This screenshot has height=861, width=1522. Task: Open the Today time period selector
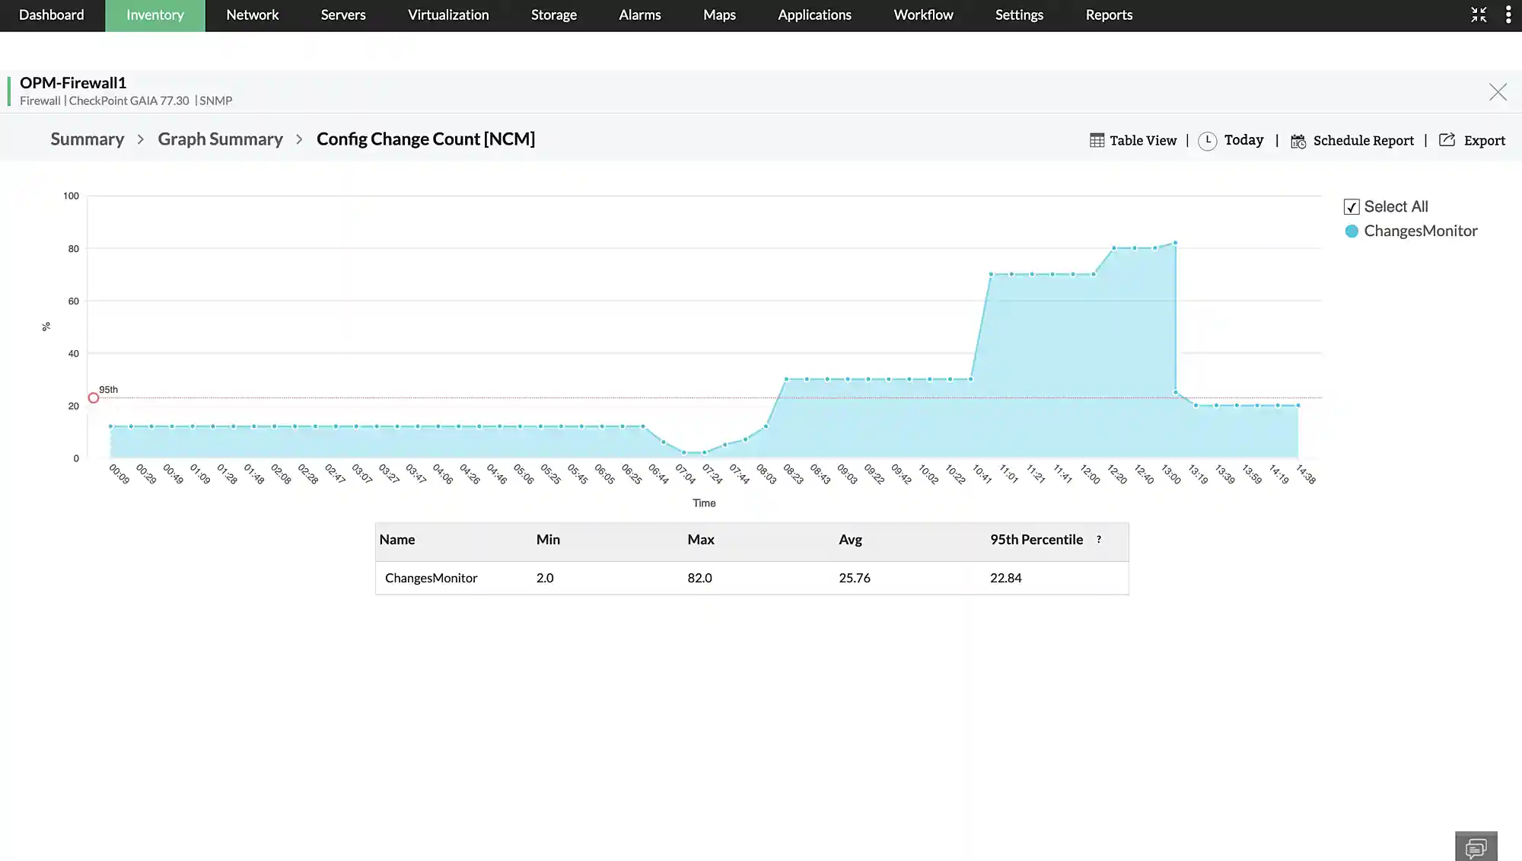point(1243,140)
